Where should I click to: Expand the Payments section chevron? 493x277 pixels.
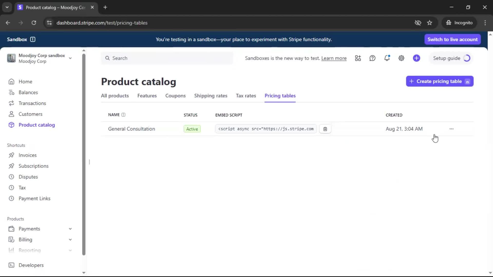point(70,229)
